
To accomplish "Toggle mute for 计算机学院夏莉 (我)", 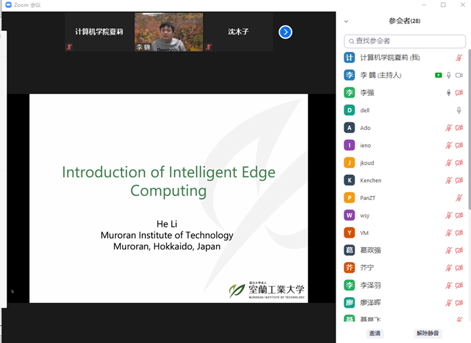I will pyautogui.click(x=459, y=58).
